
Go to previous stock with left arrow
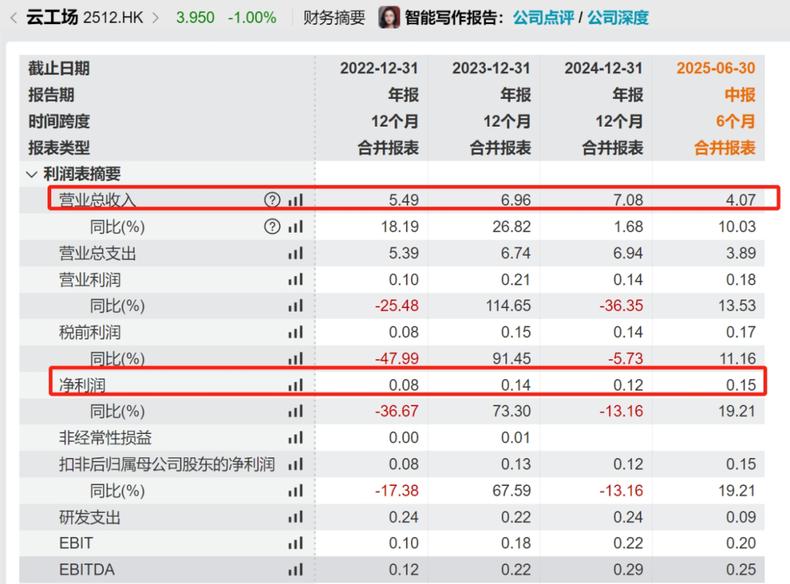[x=13, y=18]
